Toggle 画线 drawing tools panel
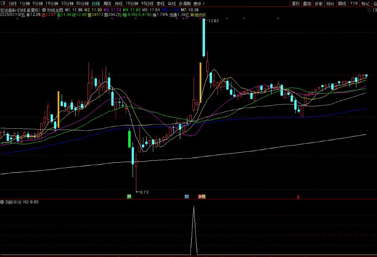The width and height of the screenshot is (377, 257). coord(342,3)
